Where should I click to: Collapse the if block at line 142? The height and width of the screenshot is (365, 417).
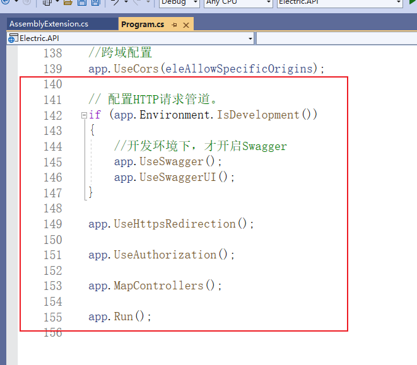(85, 115)
